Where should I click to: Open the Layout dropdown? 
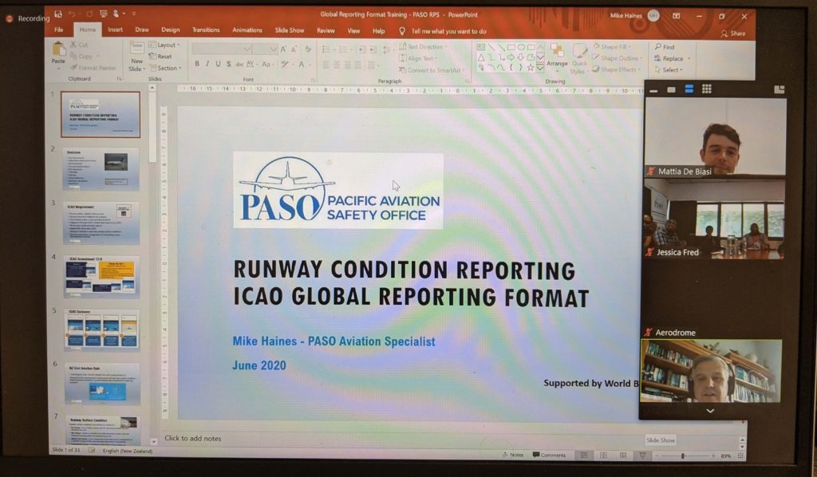tap(164, 45)
